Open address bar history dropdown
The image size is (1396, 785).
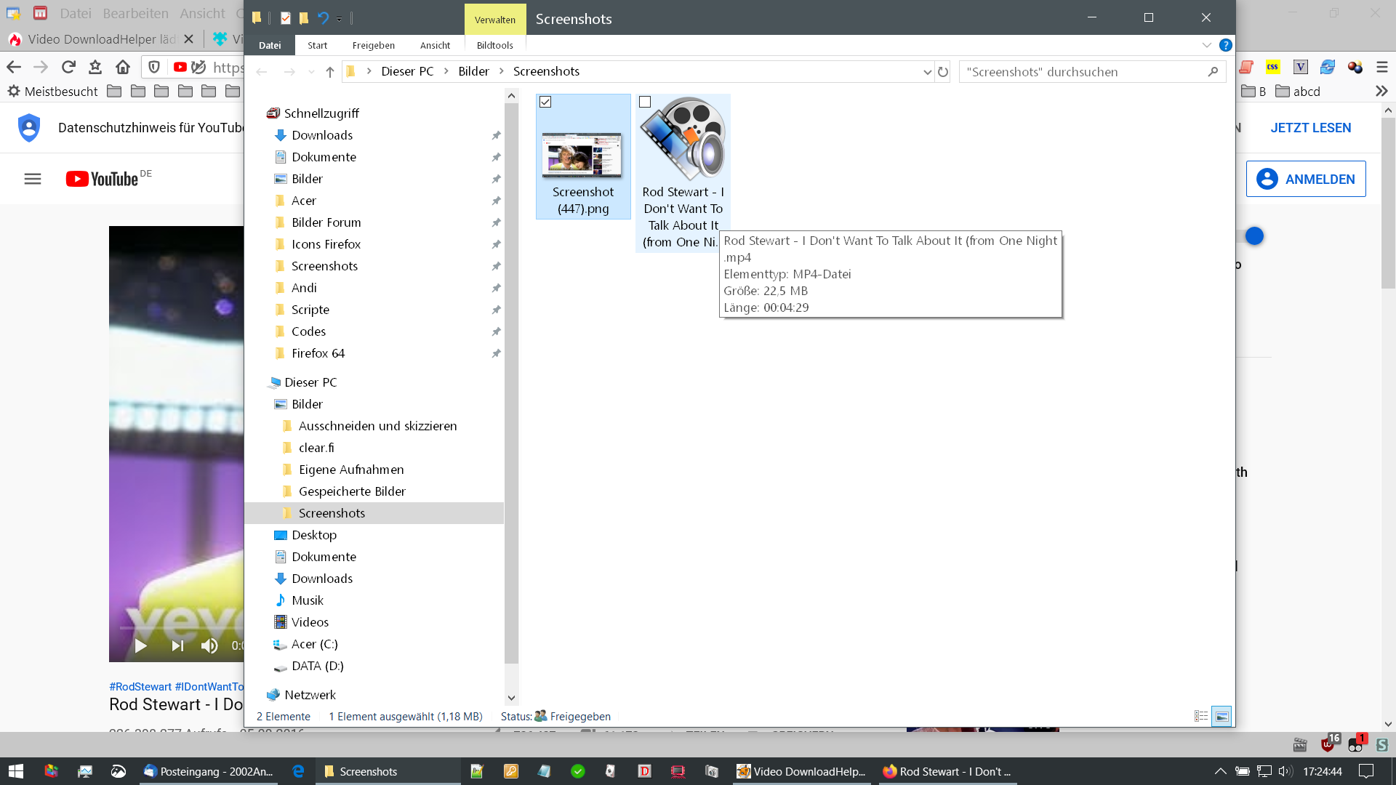(x=927, y=72)
